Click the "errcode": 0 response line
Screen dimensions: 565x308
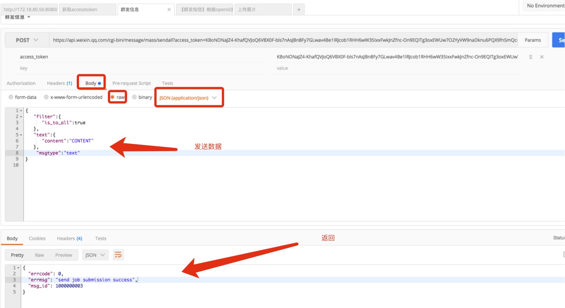[x=46, y=274]
